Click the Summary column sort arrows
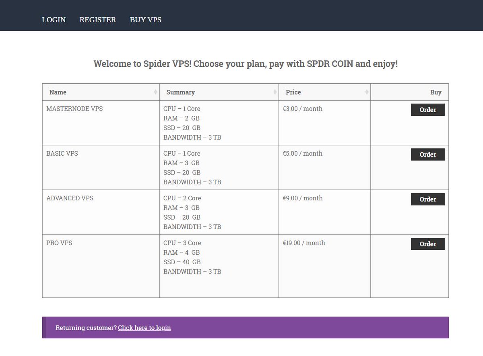 pos(275,92)
